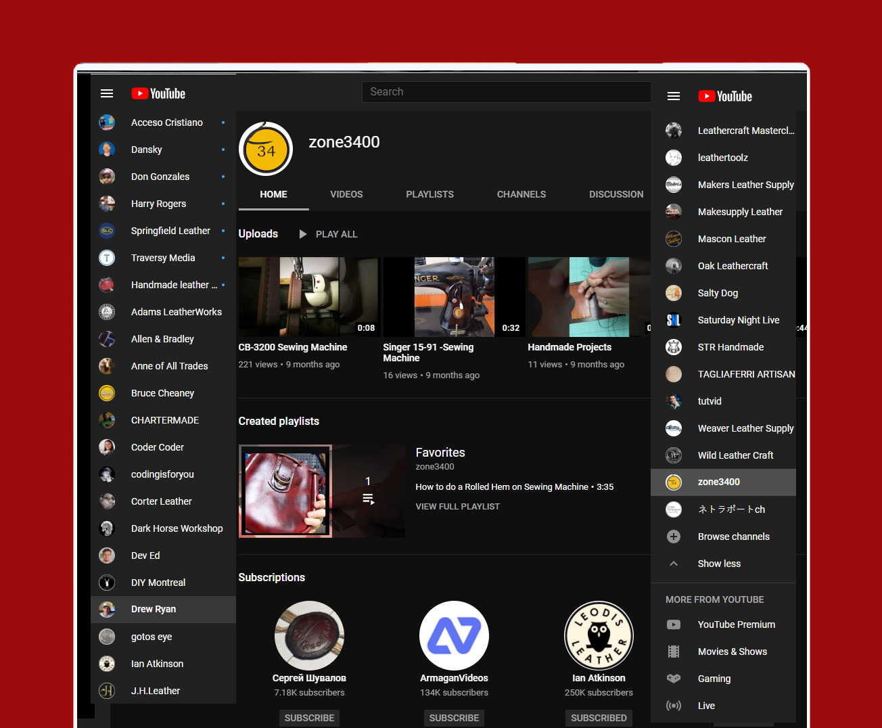Click the right panel YouTube logo
The width and height of the screenshot is (882, 728).
[725, 96]
